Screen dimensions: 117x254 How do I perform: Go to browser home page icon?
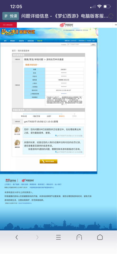click(100, 237)
